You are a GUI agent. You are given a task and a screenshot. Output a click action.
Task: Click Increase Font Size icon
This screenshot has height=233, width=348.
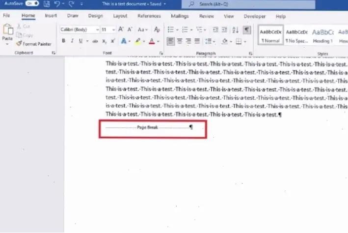point(121,29)
